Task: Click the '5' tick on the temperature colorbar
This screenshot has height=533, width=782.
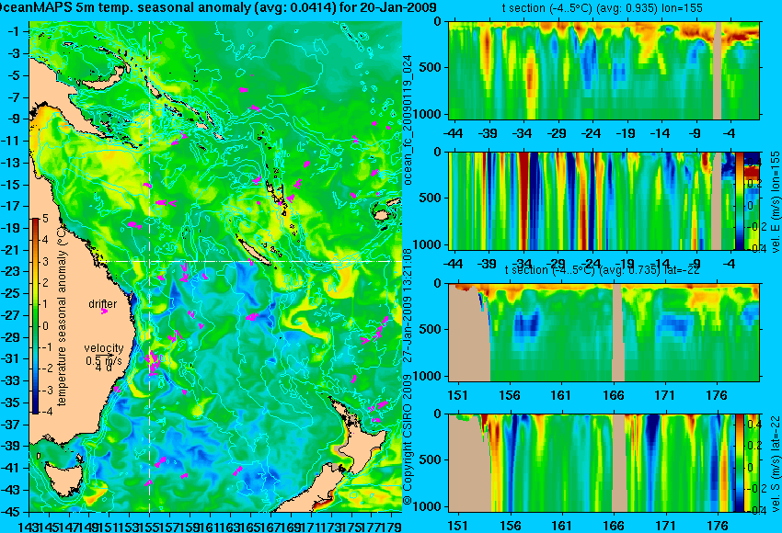Action: point(45,218)
